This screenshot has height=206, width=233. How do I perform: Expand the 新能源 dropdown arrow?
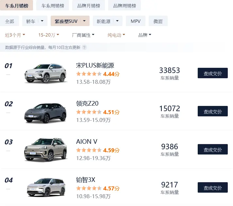pyautogui.click(x=117, y=21)
